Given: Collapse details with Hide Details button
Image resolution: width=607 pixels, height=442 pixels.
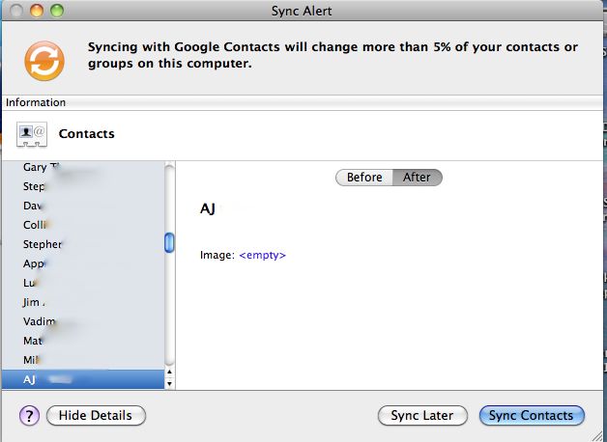Looking at the screenshot, I should point(96,415).
